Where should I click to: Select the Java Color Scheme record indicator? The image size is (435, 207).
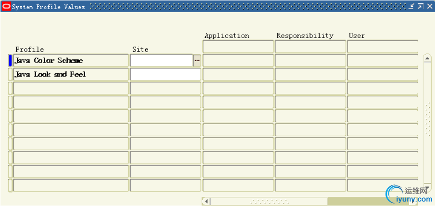coord(10,61)
